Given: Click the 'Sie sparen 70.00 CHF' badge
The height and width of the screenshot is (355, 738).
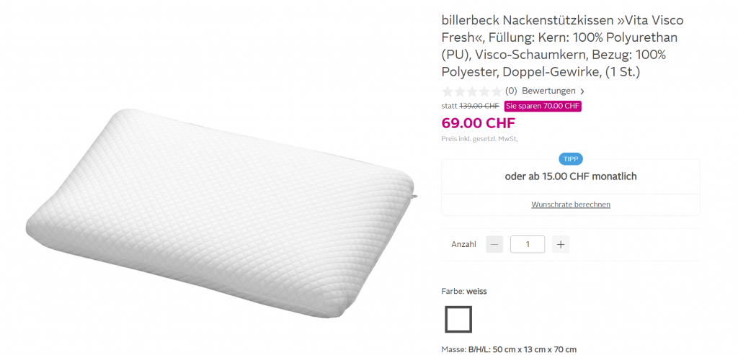Looking at the screenshot, I should pos(543,106).
